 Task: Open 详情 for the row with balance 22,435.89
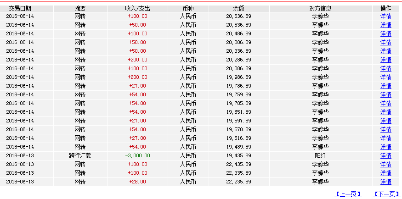click(385, 164)
